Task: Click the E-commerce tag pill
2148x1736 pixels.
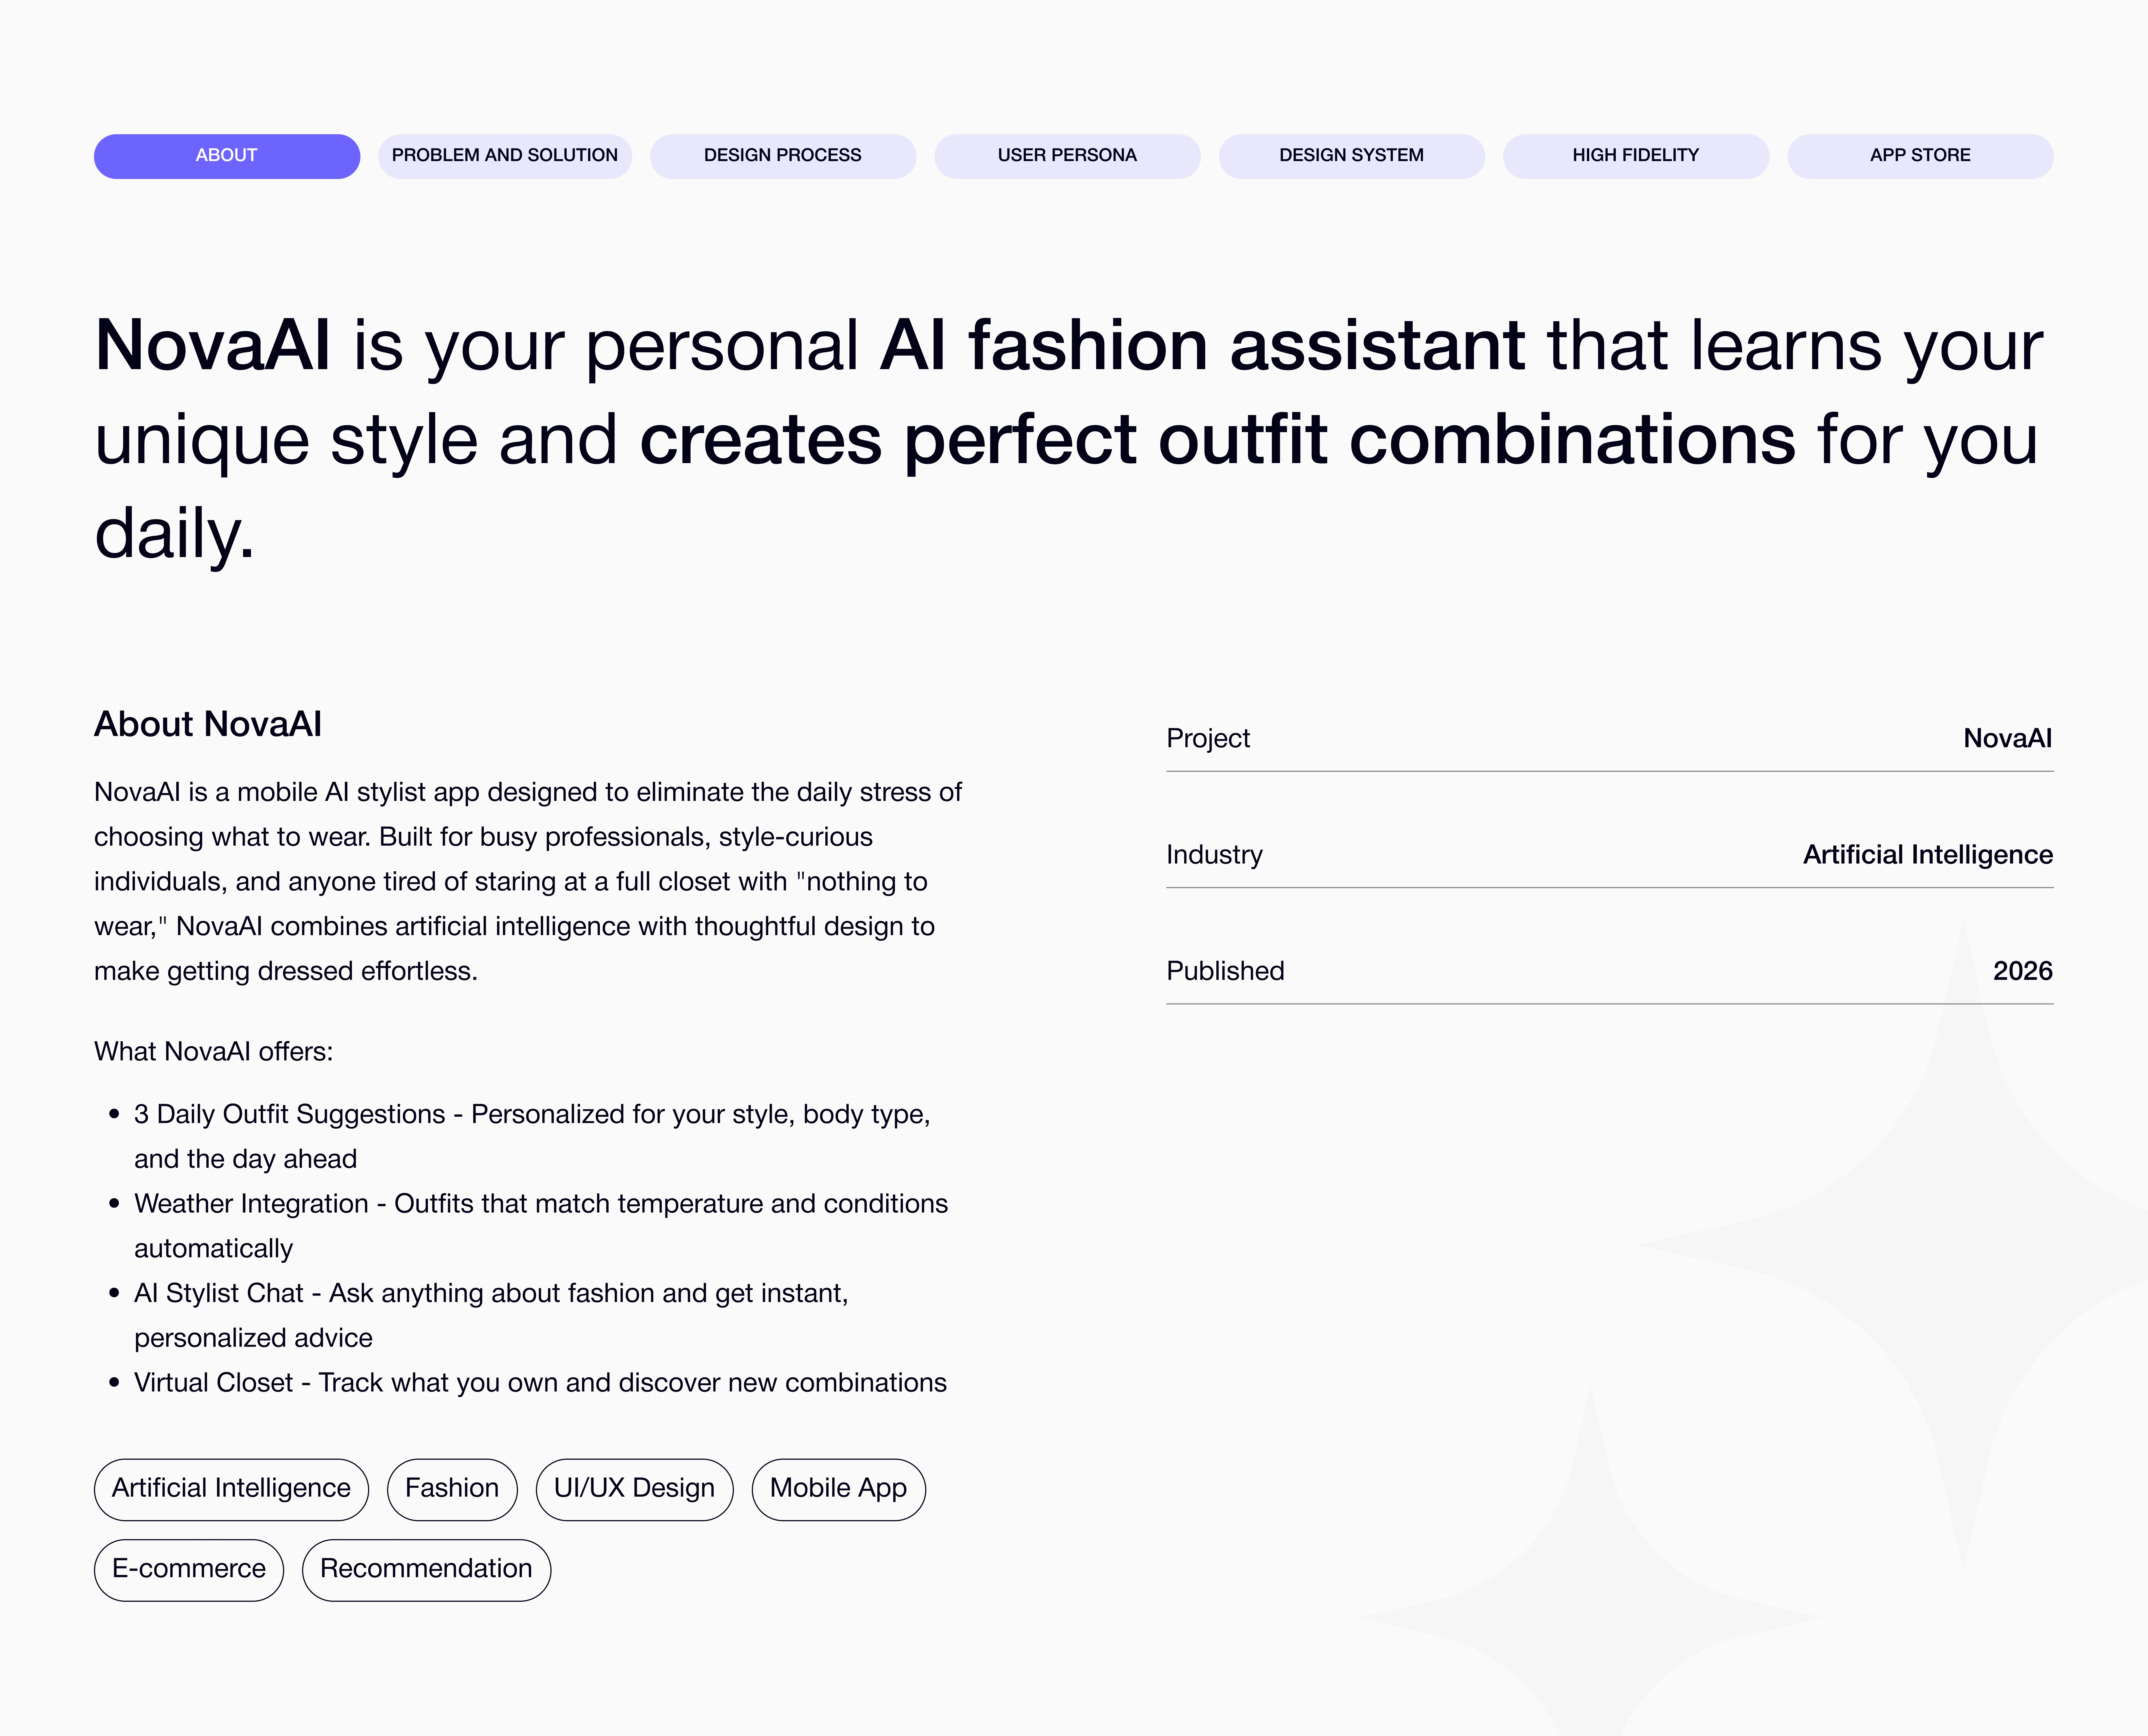Action: 189,1569
